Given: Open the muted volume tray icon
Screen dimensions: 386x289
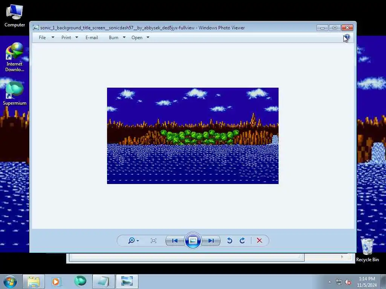Looking at the screenshot, I should point(348,282).
